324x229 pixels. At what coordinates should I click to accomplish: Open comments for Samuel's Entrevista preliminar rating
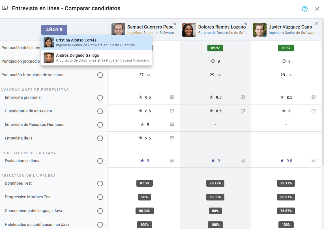pos(172,97)
